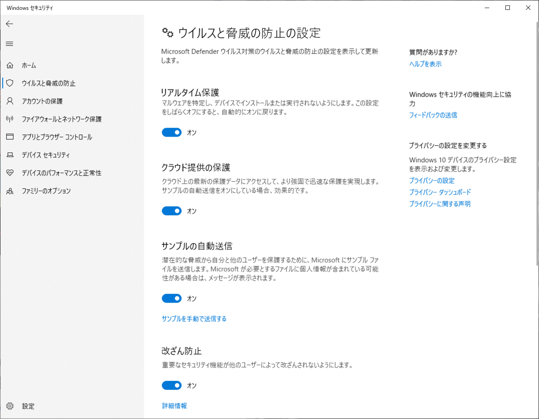The height and width of the screenshot is (419, 539).
Task: Click フィードバックの送信 link
Action: pos(433,115)
